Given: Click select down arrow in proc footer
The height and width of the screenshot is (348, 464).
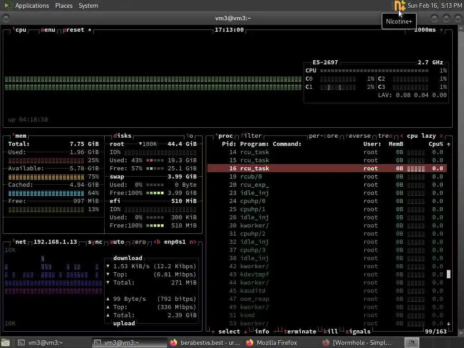Looking at the screenshot, I should (x=246, y=331).
